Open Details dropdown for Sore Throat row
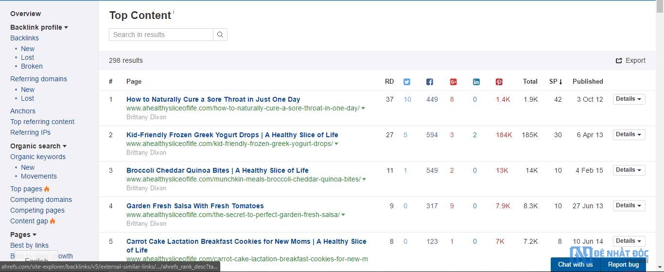The image size is (664, 272). coord(629,99)
